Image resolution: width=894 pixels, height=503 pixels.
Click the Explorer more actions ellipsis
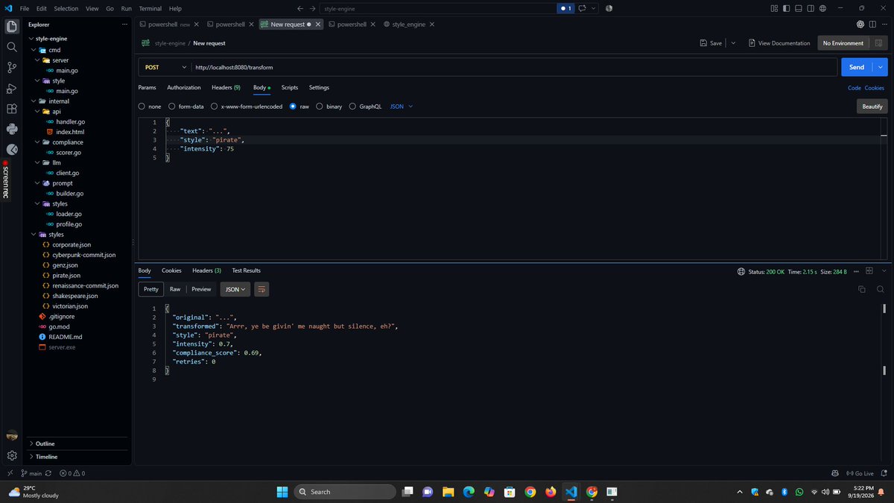pos(124,24)
